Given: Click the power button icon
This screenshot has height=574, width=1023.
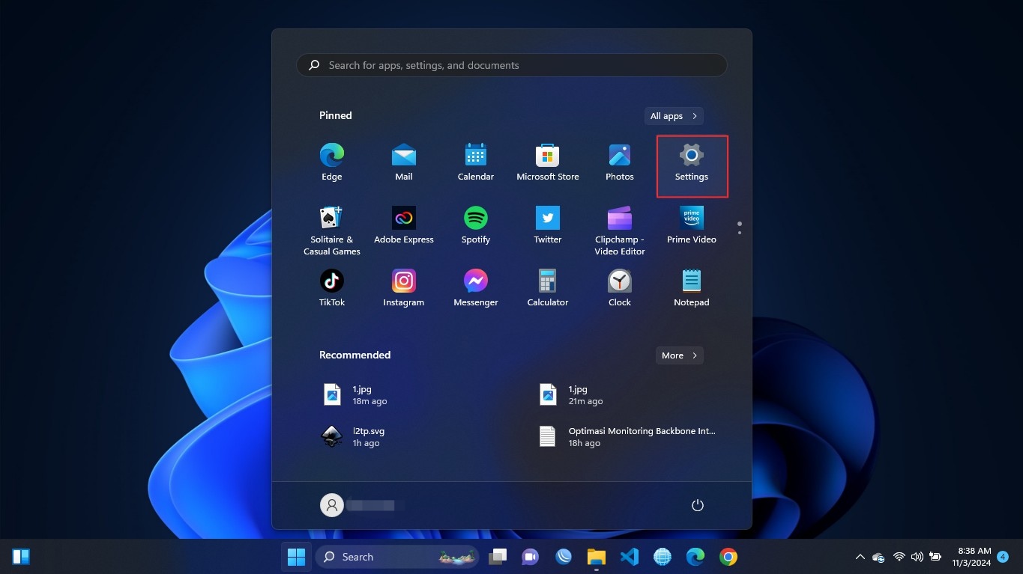Looking at the screenshot, I should click(697, 505).
